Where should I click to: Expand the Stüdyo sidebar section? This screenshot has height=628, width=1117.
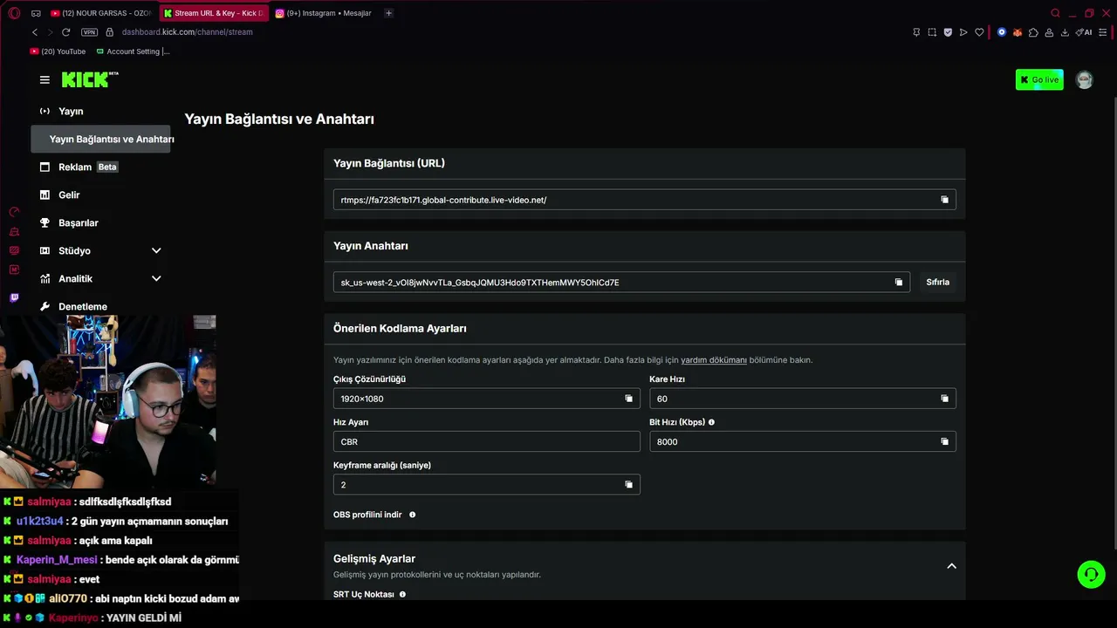coord(156,250)
